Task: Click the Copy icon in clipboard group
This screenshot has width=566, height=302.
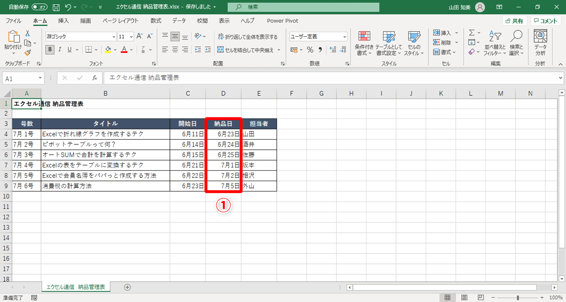Action: click(x=27, y=43)
